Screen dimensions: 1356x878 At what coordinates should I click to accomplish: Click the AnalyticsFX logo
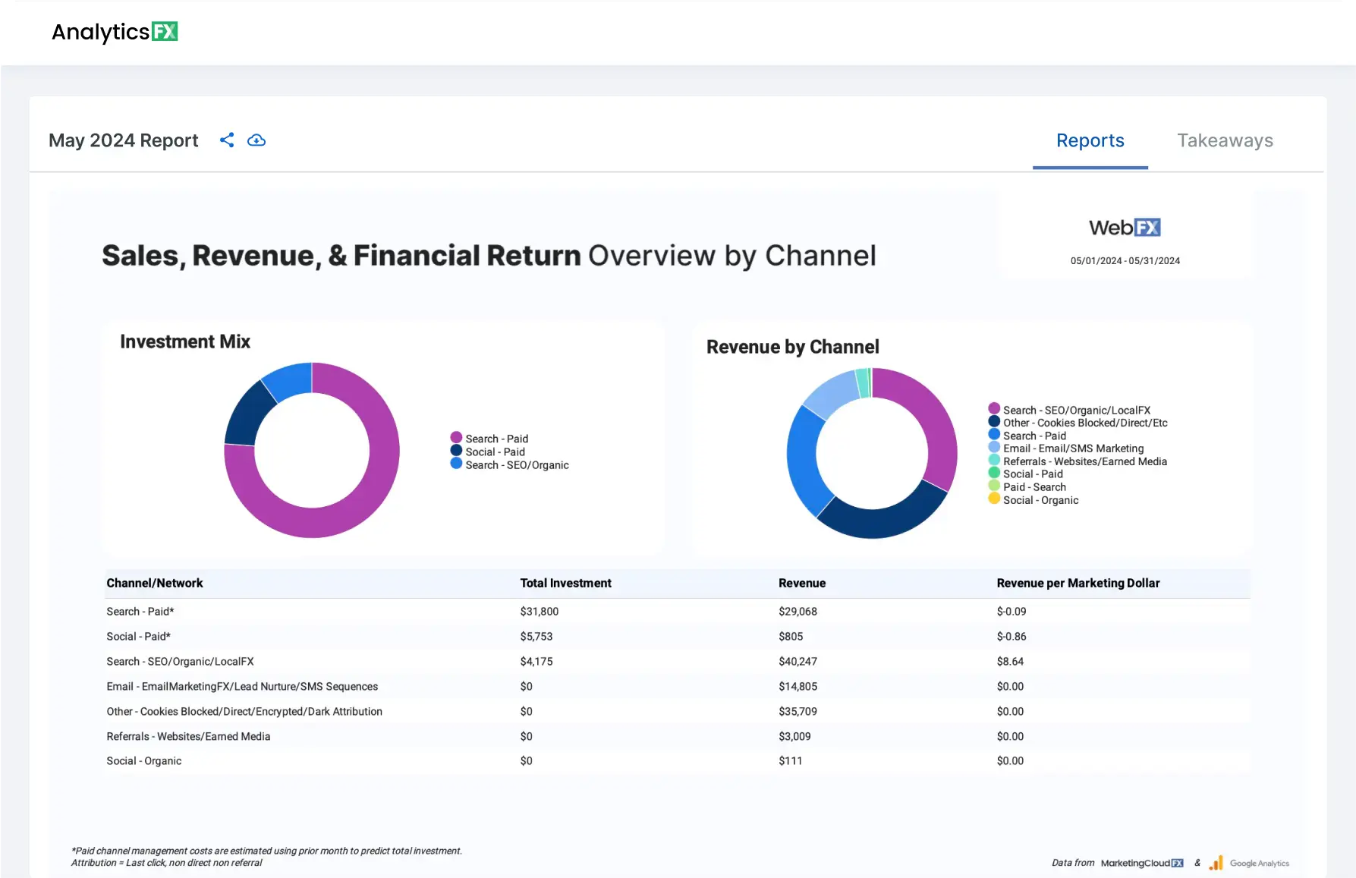pos(115,32)
